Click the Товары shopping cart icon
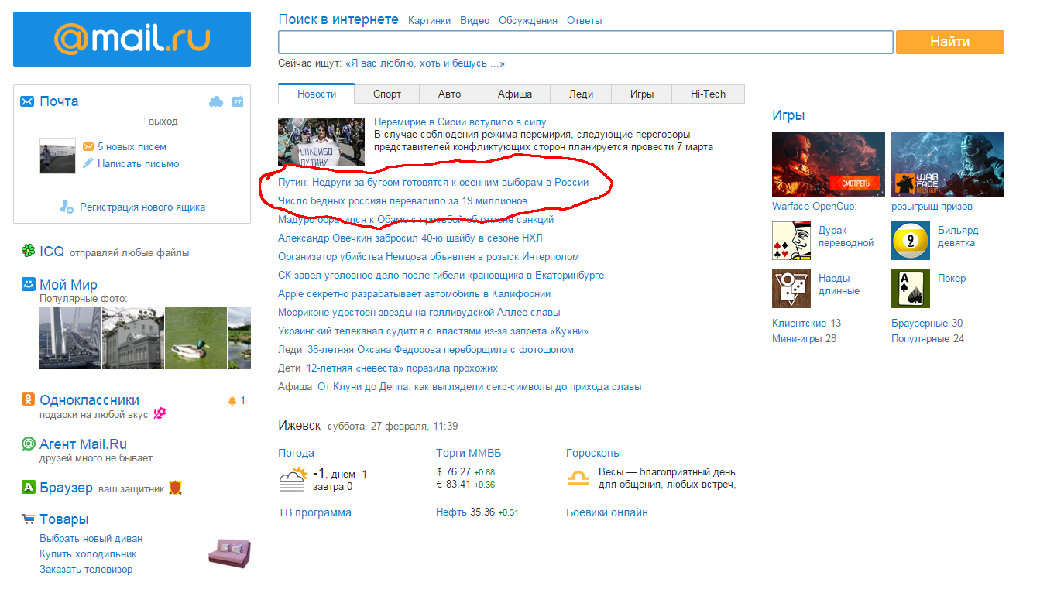Image resolution: width=1040 pixels, height=603 pixels. click(x=28, y=519)
